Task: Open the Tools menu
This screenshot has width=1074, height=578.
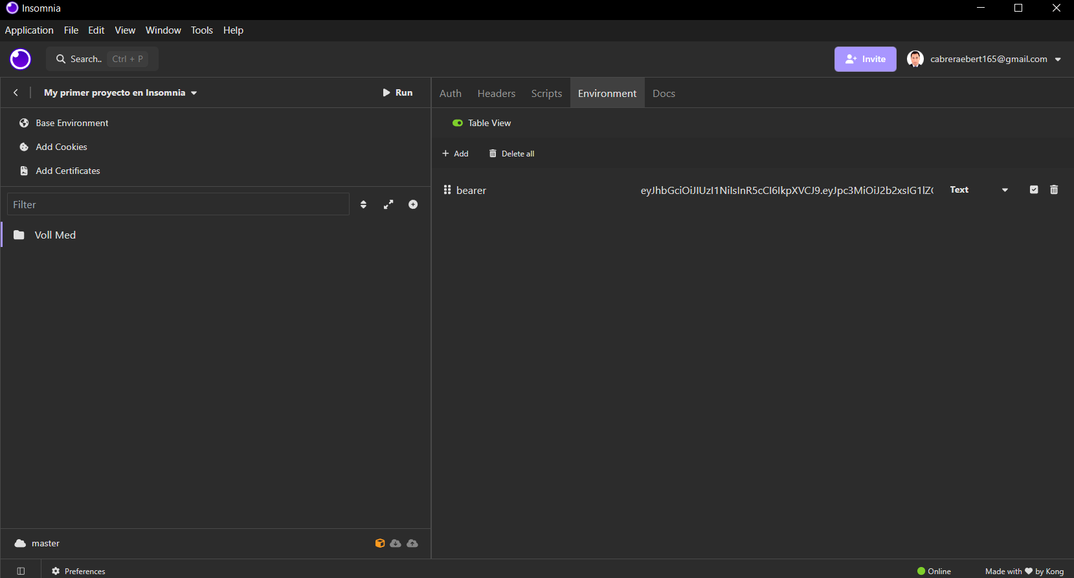Action: coord(202,30)
